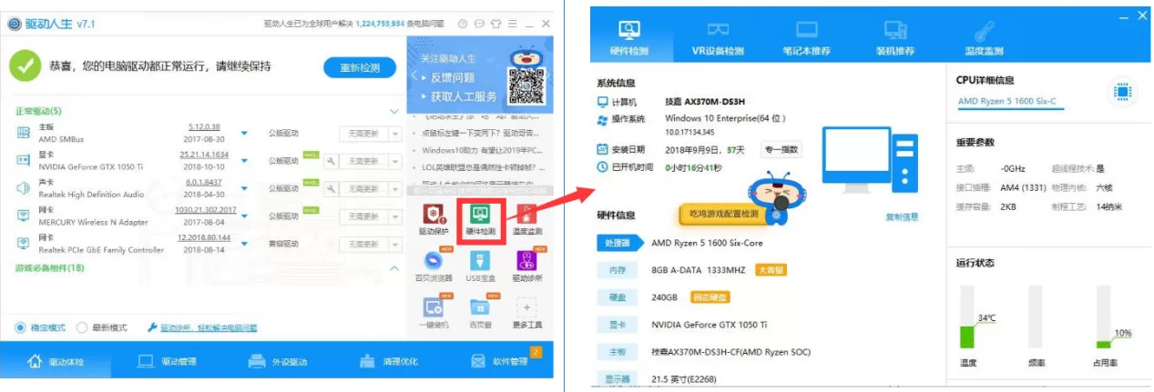Screen dimensions: 1154x392
Task: Click 获取人工服务 link in banner
Action: (464, 96)
